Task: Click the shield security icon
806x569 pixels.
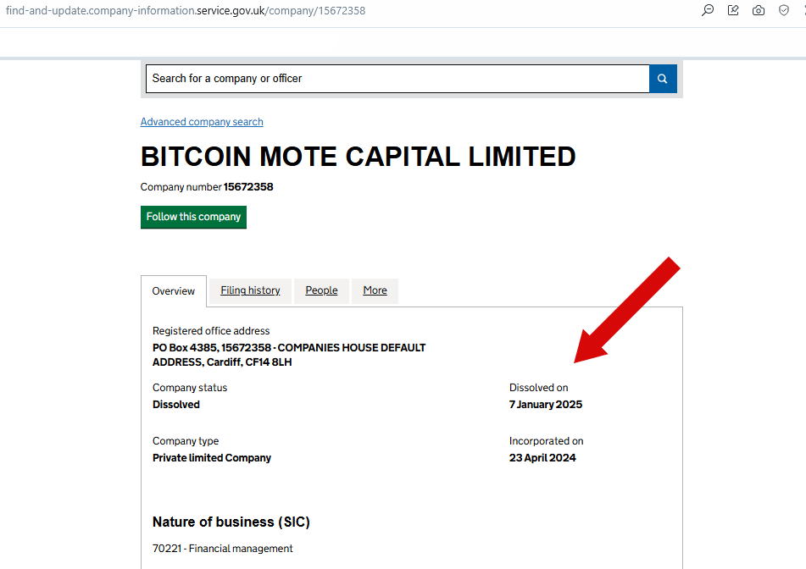Action: tap(784, 10)
